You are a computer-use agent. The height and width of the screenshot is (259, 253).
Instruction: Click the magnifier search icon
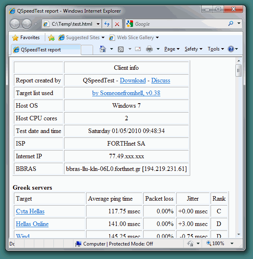(x=231, y=24)
